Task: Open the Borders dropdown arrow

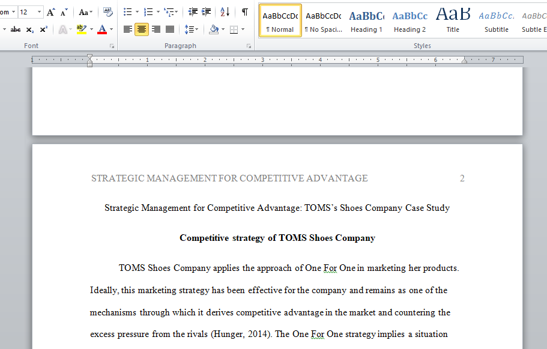Action: (243, 29)
